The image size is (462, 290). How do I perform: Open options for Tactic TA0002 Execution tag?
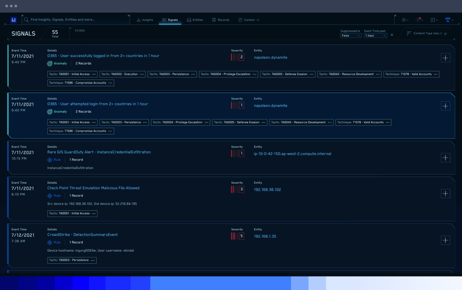pyautogui.click(x=142, y=74)
